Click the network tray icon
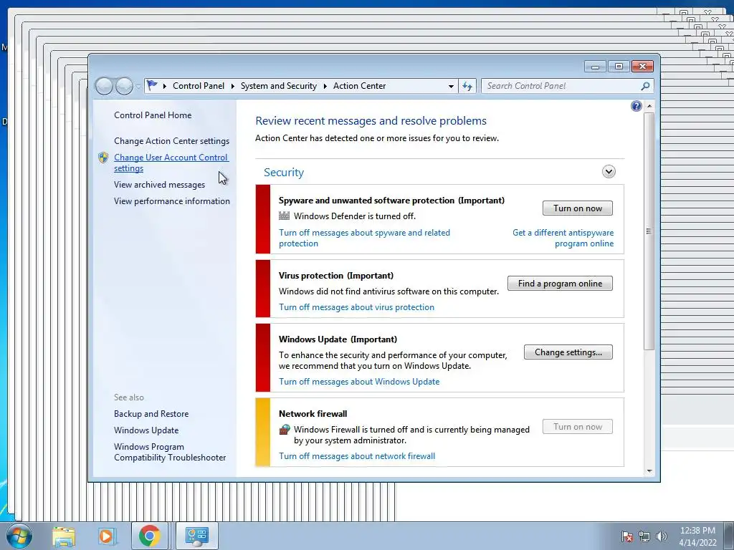Viewport: 734px width, 550px height. pyautogui.click(x=644, y=536)
